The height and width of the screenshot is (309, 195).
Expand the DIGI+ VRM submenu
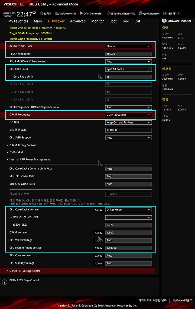point(16,152)
